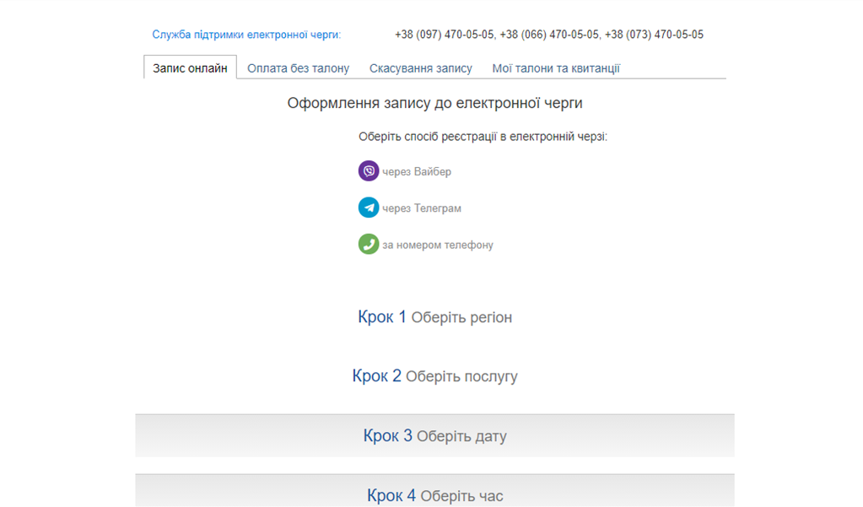Click support phone number +38 (073) 470-05-05
This screenshot has height=507, width=863.
(x=655, y=35)
